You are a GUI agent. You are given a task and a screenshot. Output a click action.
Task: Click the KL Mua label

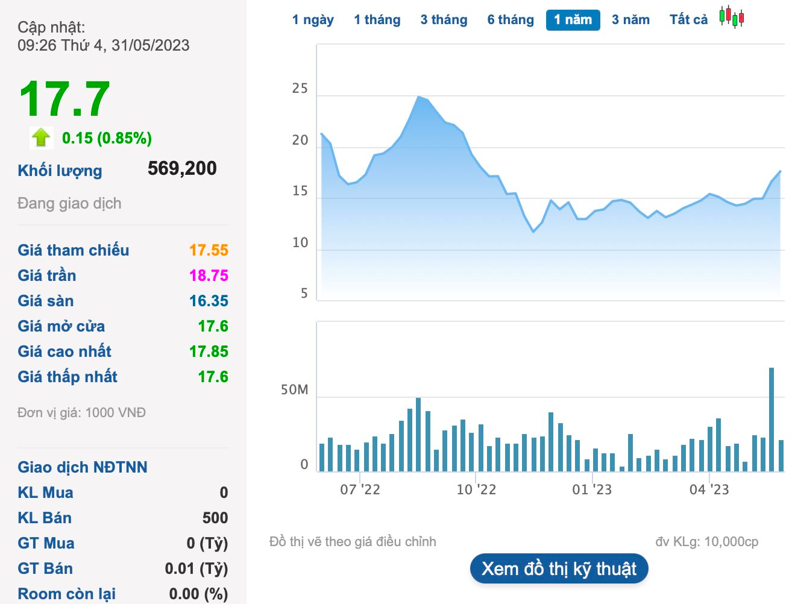[x=46, y=492]
